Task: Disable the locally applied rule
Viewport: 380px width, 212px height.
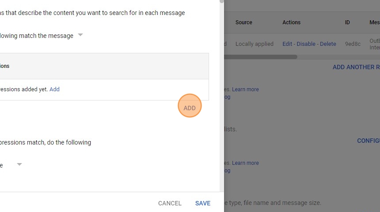Action: 306,44
